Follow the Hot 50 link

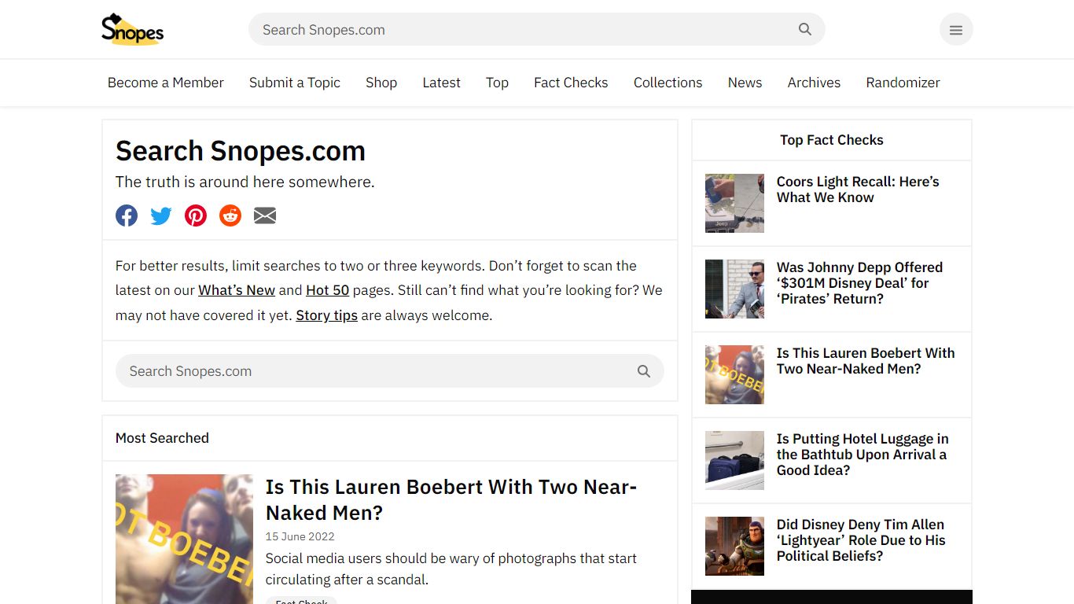[x=327, y=290]
